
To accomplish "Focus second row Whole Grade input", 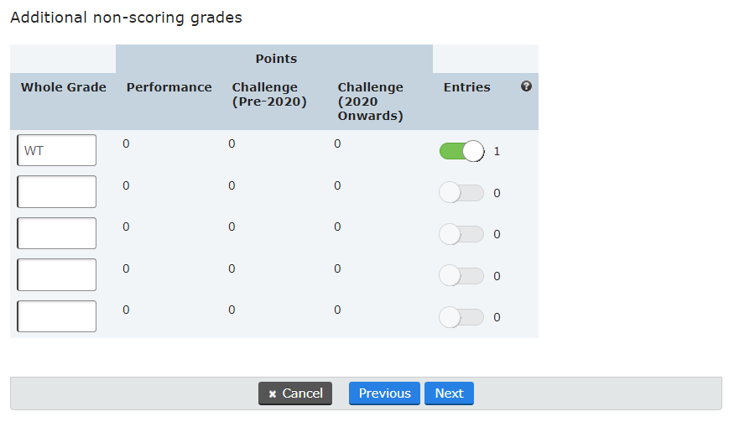I will (x=57, y=191).
